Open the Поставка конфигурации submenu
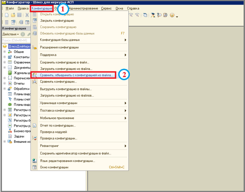Viewport: 245px width, 192px height. pos(80,110)
